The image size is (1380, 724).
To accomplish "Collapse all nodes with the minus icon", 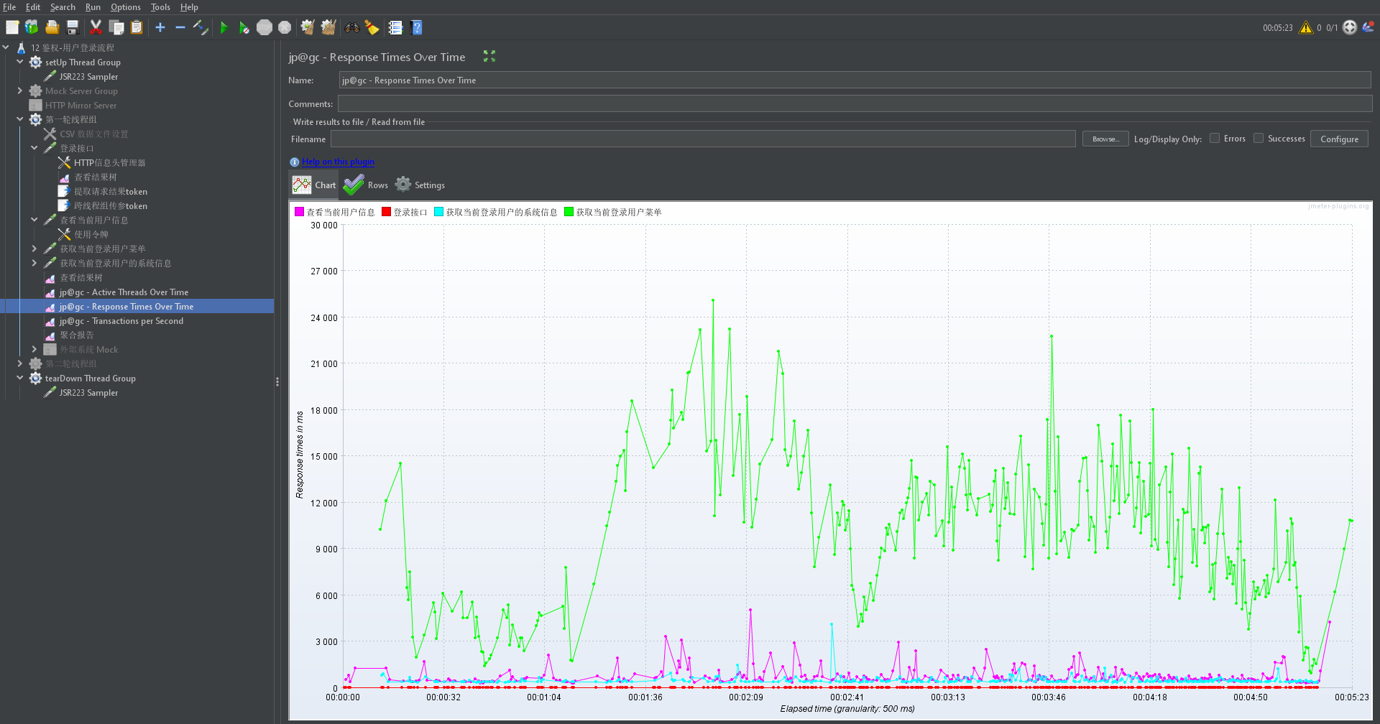I will pos(180,27).
